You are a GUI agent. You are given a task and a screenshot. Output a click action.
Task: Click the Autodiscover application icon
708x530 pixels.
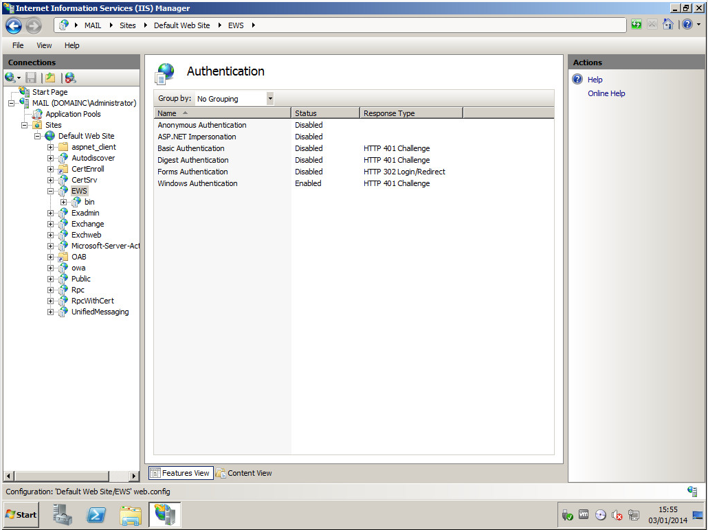(64, 158)
